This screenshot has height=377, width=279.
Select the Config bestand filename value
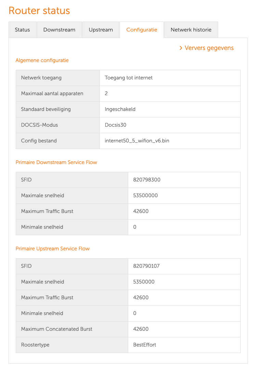coord(137,141)
